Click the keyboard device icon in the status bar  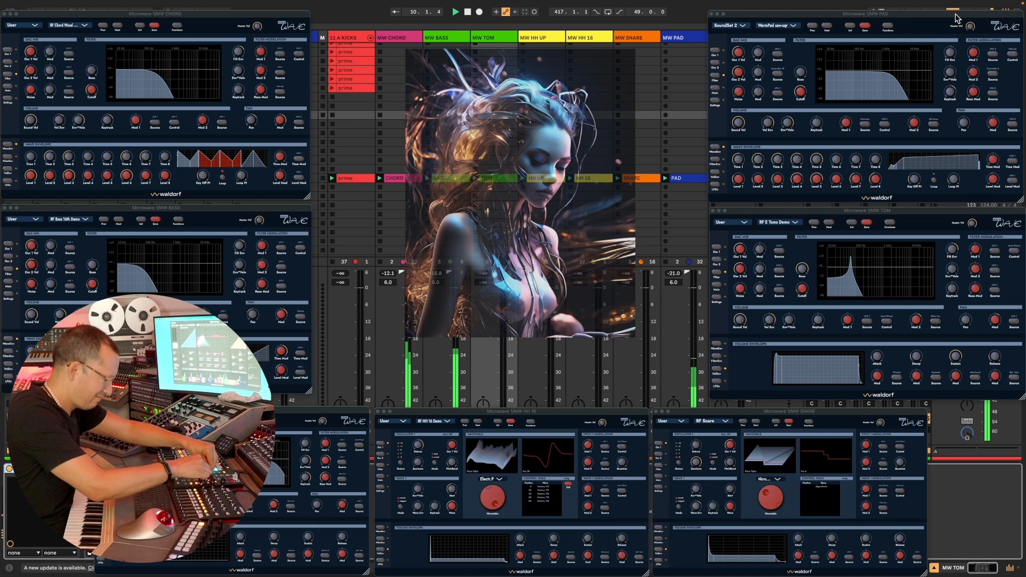tap(982, 568)
